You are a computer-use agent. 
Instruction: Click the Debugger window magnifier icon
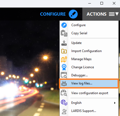(64, 75)
